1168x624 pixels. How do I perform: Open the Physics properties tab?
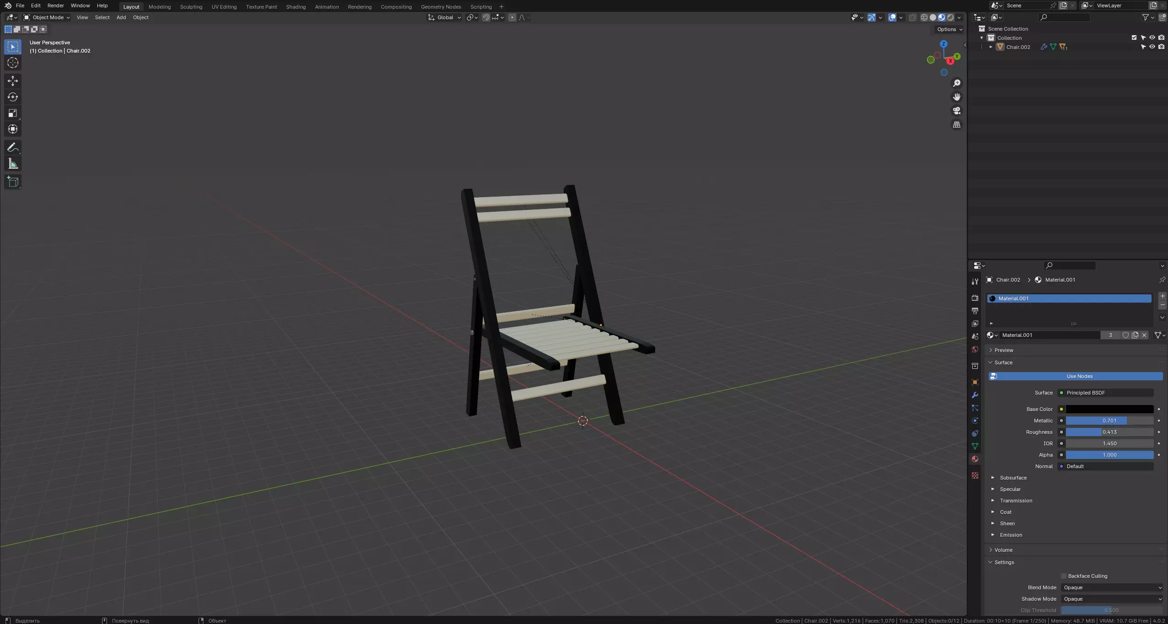[x=975, y=421]
